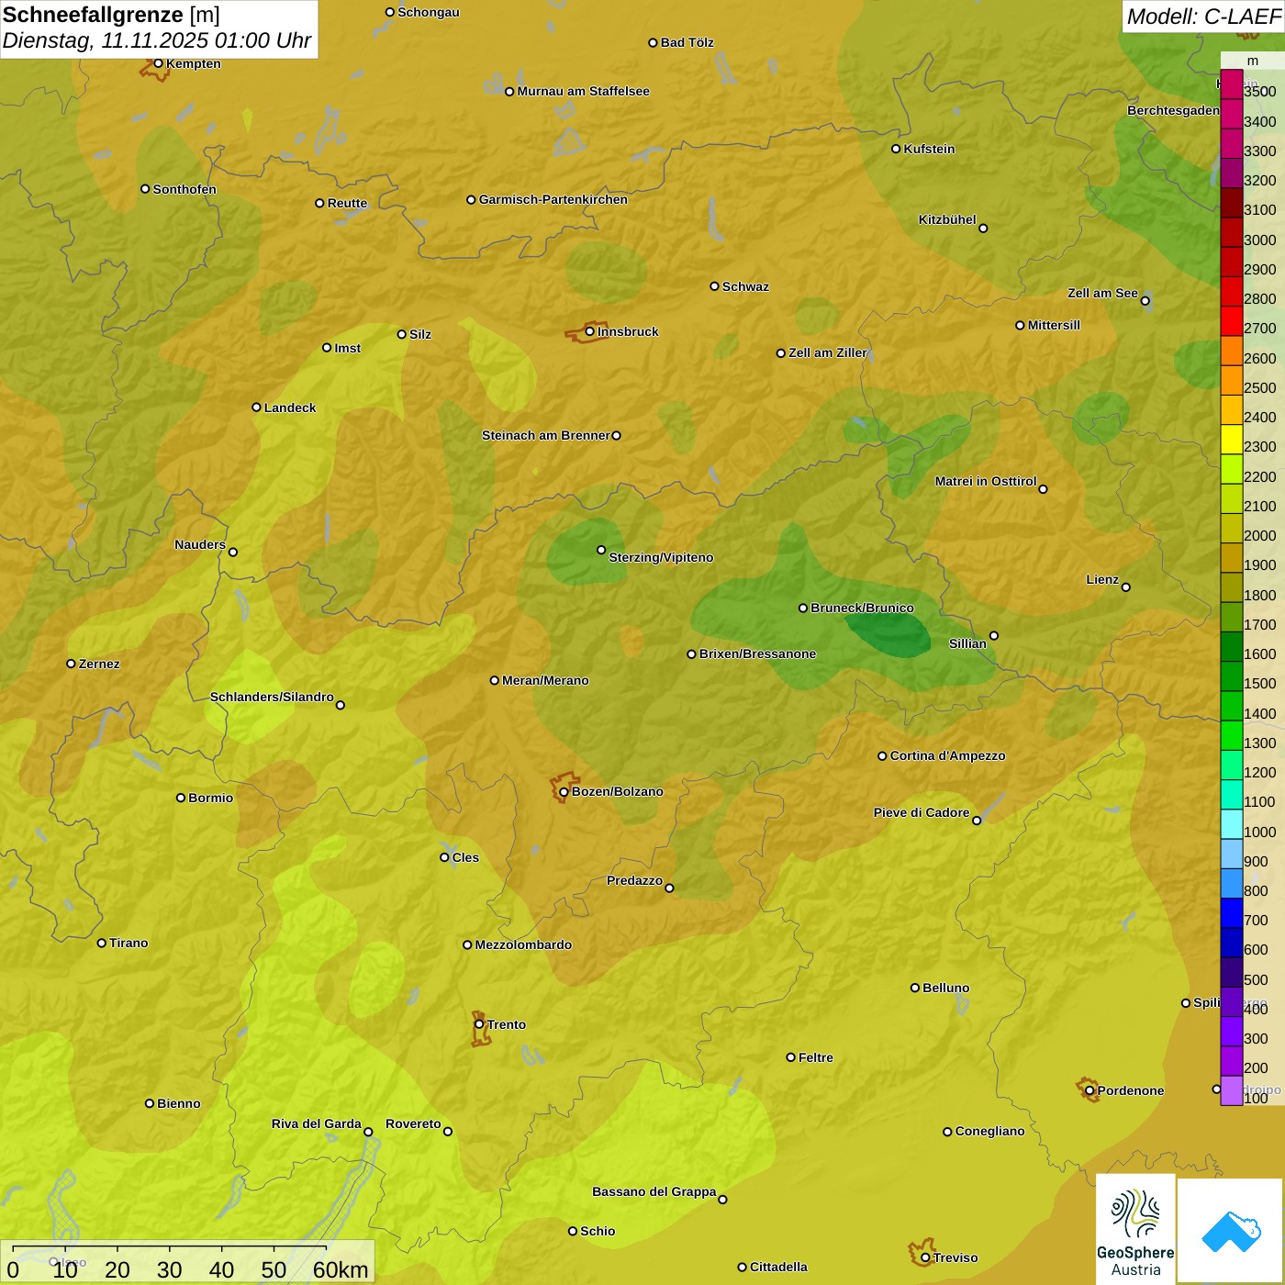Click the 'Sonthofen' town label
Viewport: 1285px width, 1285px height.
point(184,189)
